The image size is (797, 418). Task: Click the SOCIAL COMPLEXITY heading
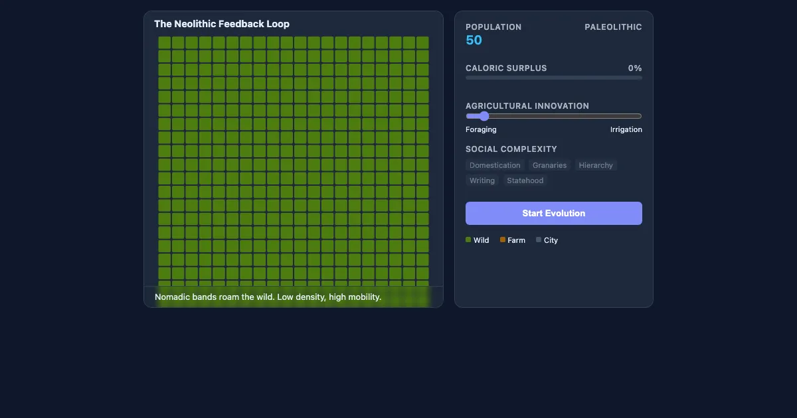pos(511,149)
